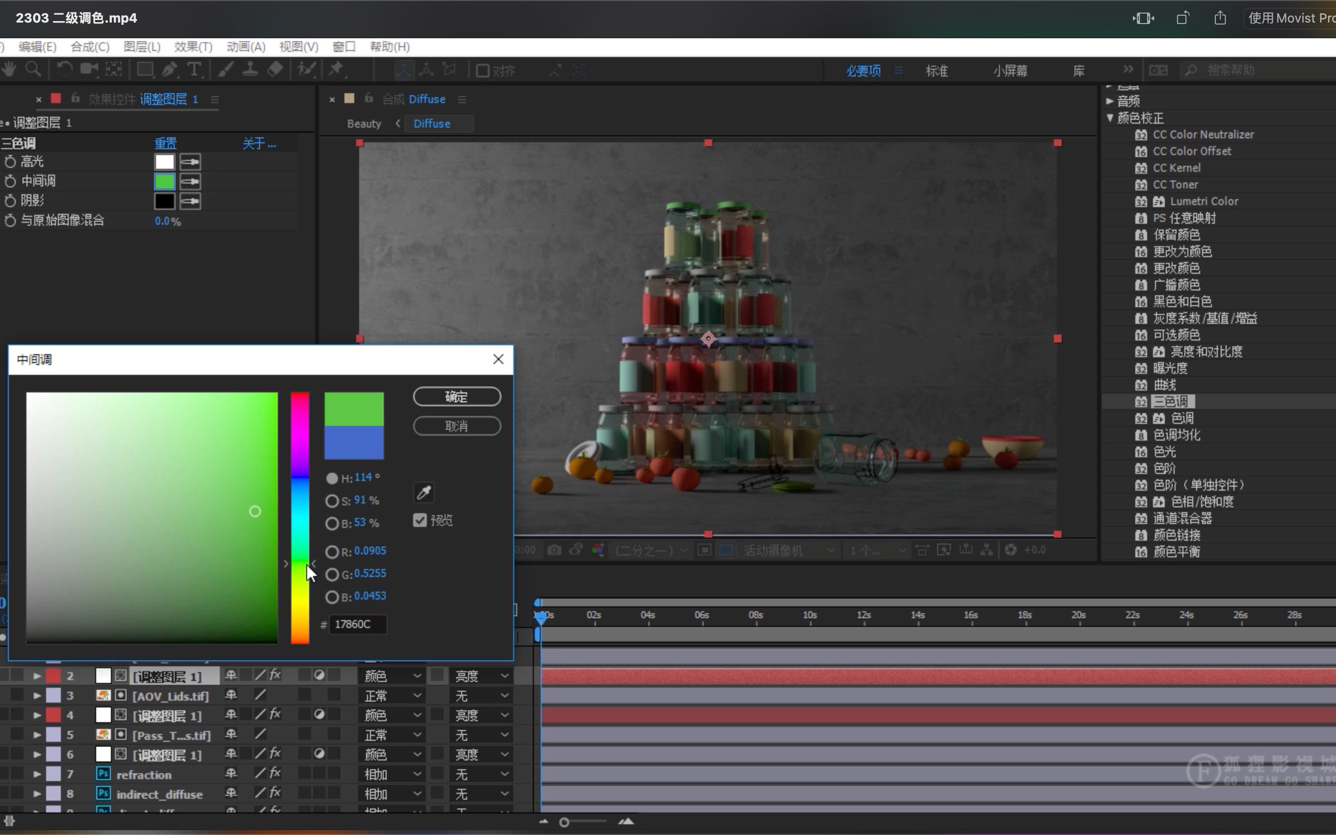1336x835 pixels.
Task: Use eyedropper for 中间调 color
Action: coord(190,182)
